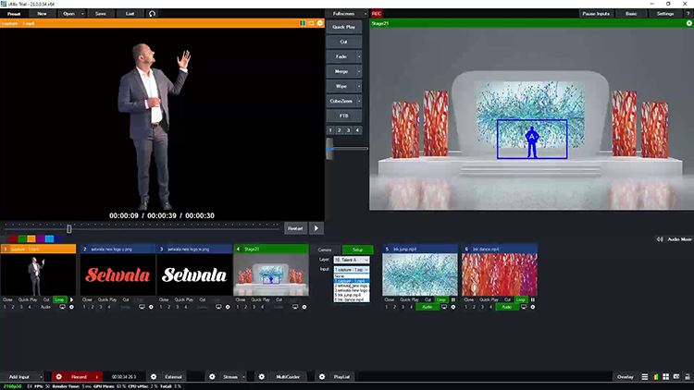Click the Cut transition button
Image resolution: width=694 pixels, height=390 pixels.
click(x=343, y=42)
